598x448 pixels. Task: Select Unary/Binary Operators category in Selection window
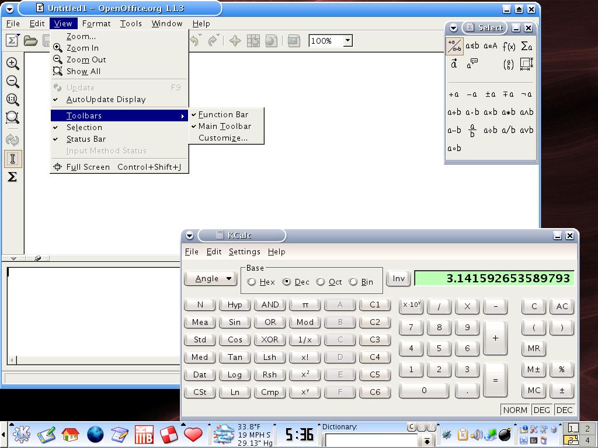(454, 46)
